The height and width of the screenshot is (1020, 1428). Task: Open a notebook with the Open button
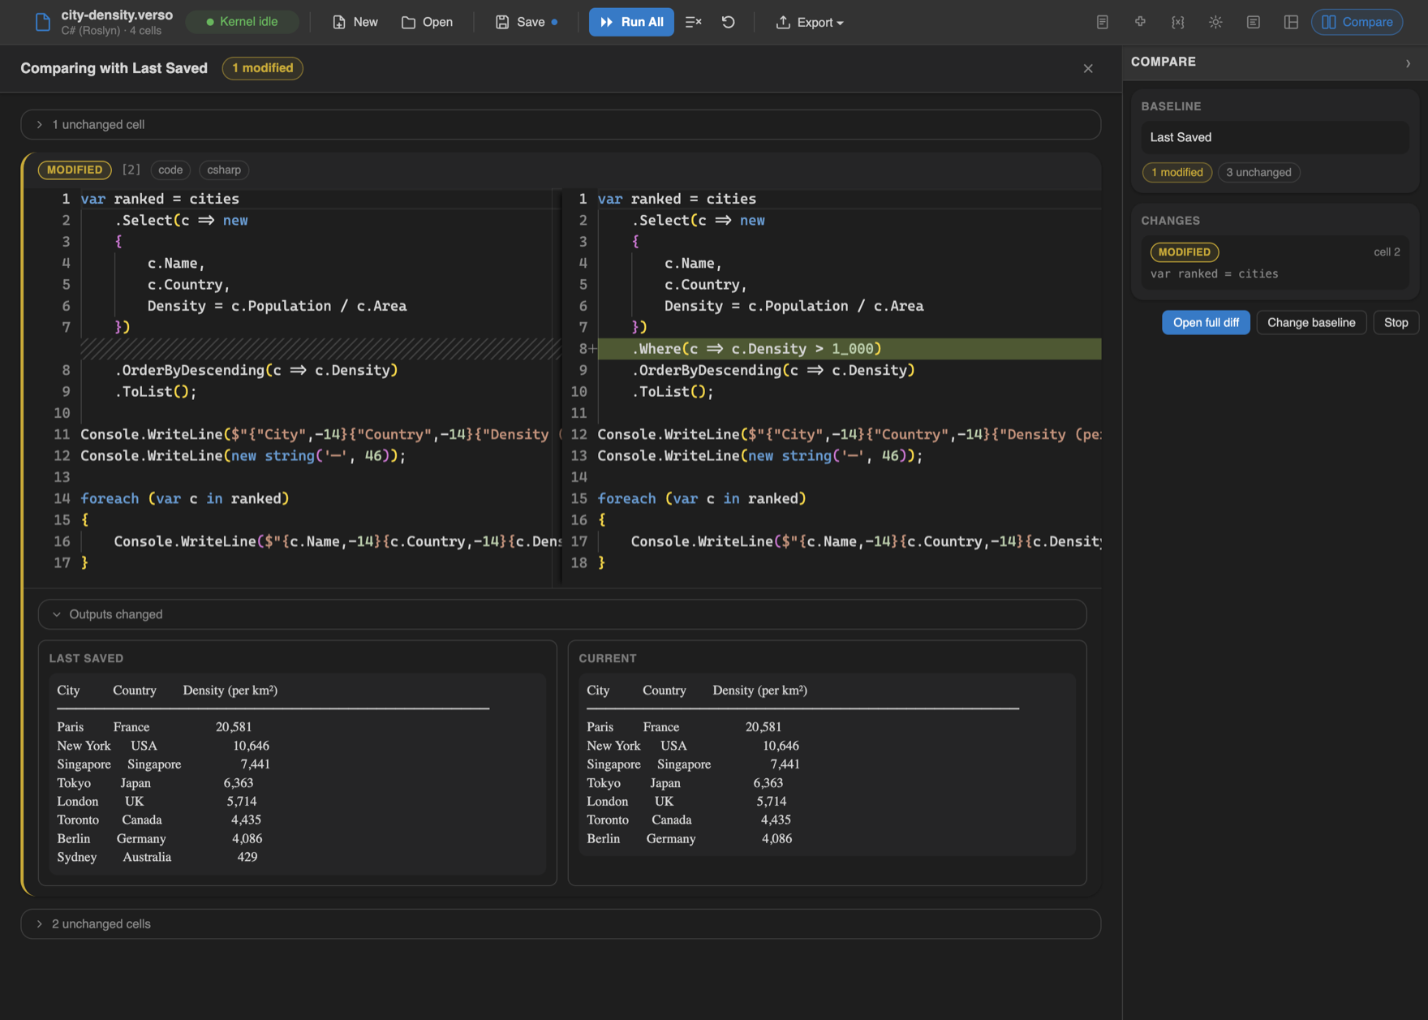pyautogui.click(x=428, y=22)
